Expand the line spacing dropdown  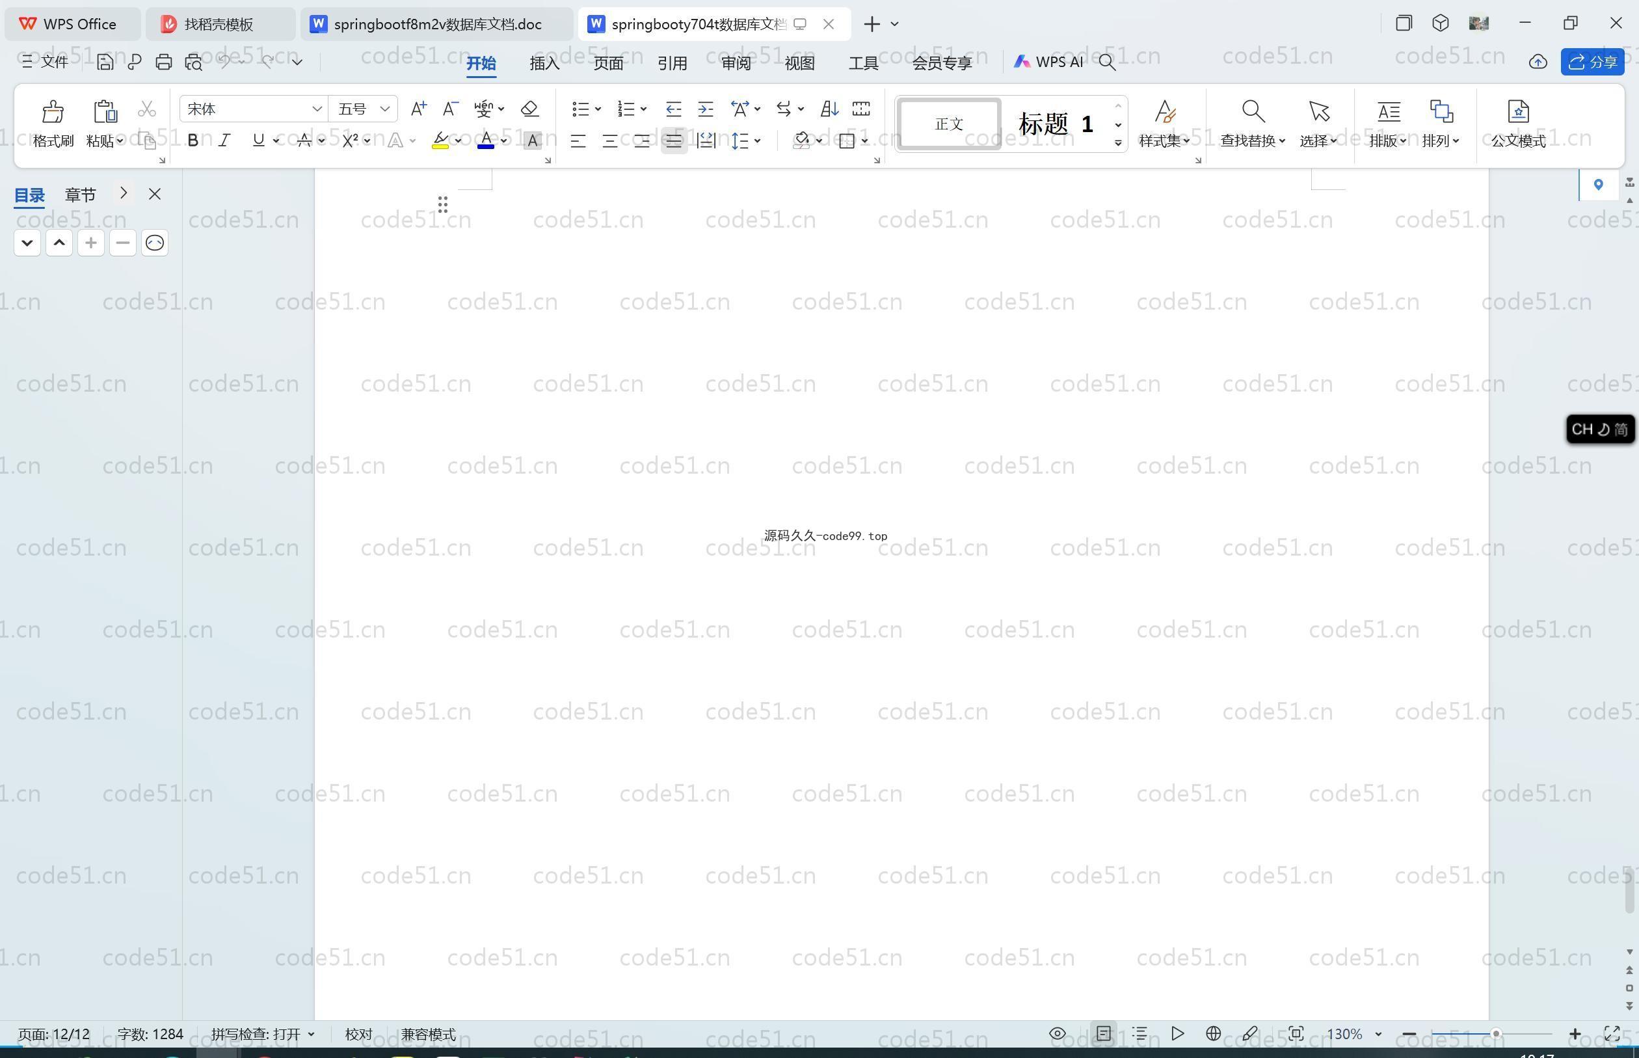[x=757, y=141]
